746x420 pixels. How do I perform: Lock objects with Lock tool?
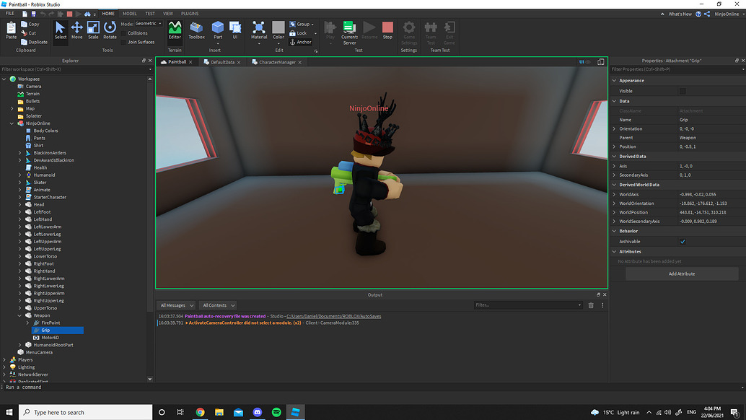[x=298, y=32]
